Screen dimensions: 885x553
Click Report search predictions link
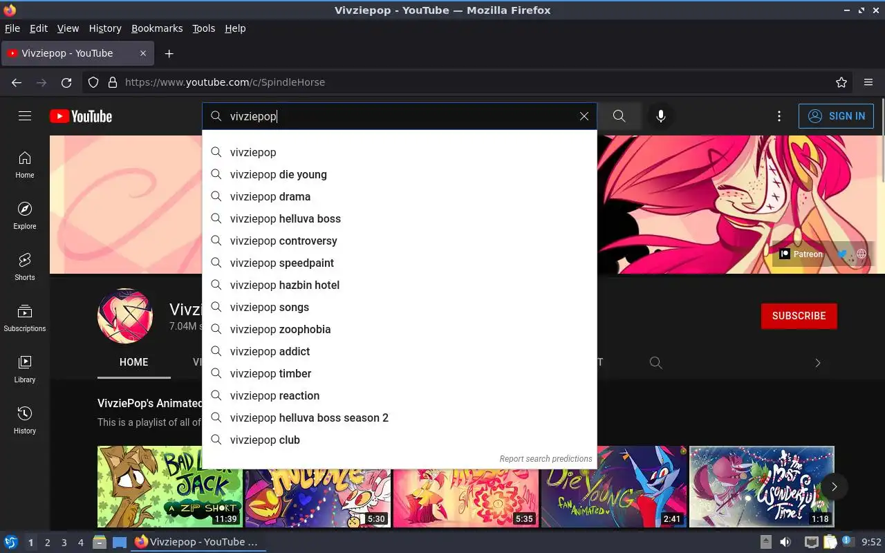coord(546,458)
